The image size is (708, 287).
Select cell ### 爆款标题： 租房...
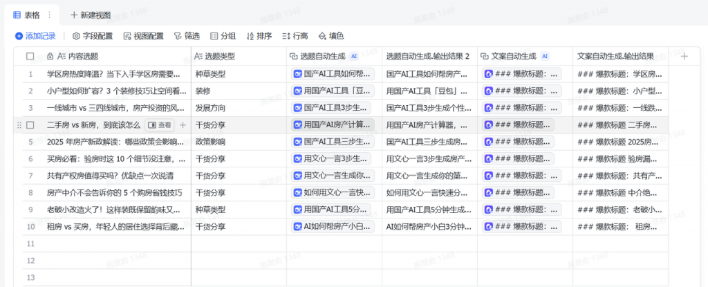click(x=620, y=227)
